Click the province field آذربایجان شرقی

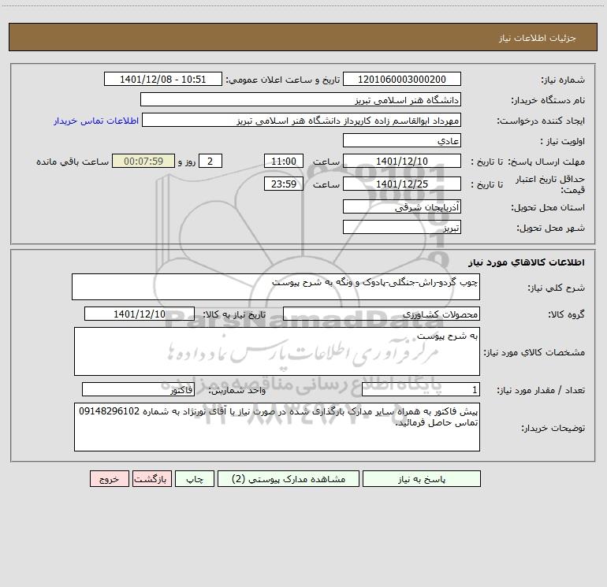[402, 206]
